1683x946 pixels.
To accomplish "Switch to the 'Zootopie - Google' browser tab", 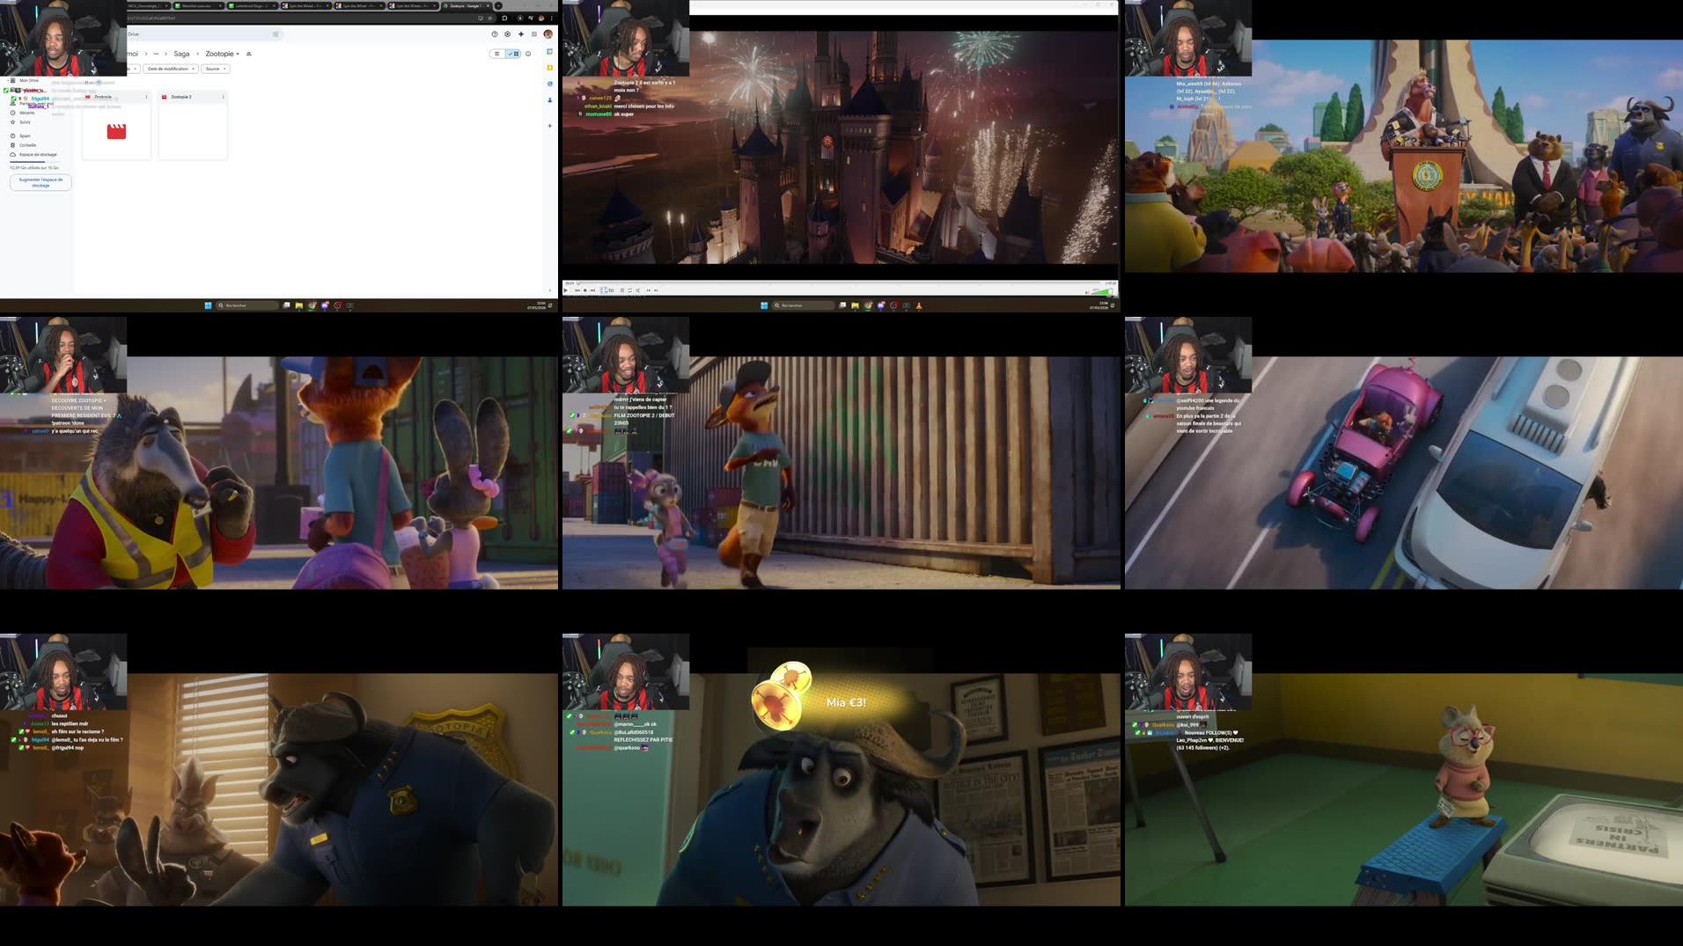I will tap(467, 5).
